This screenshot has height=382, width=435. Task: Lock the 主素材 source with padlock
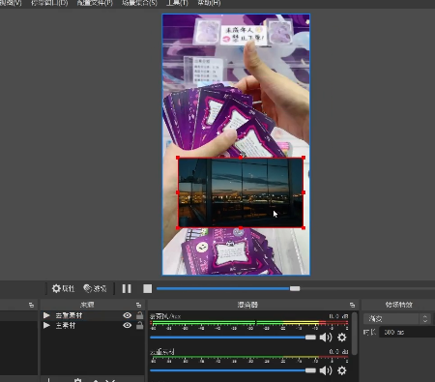pyautogui.click(x=139, y=325)
